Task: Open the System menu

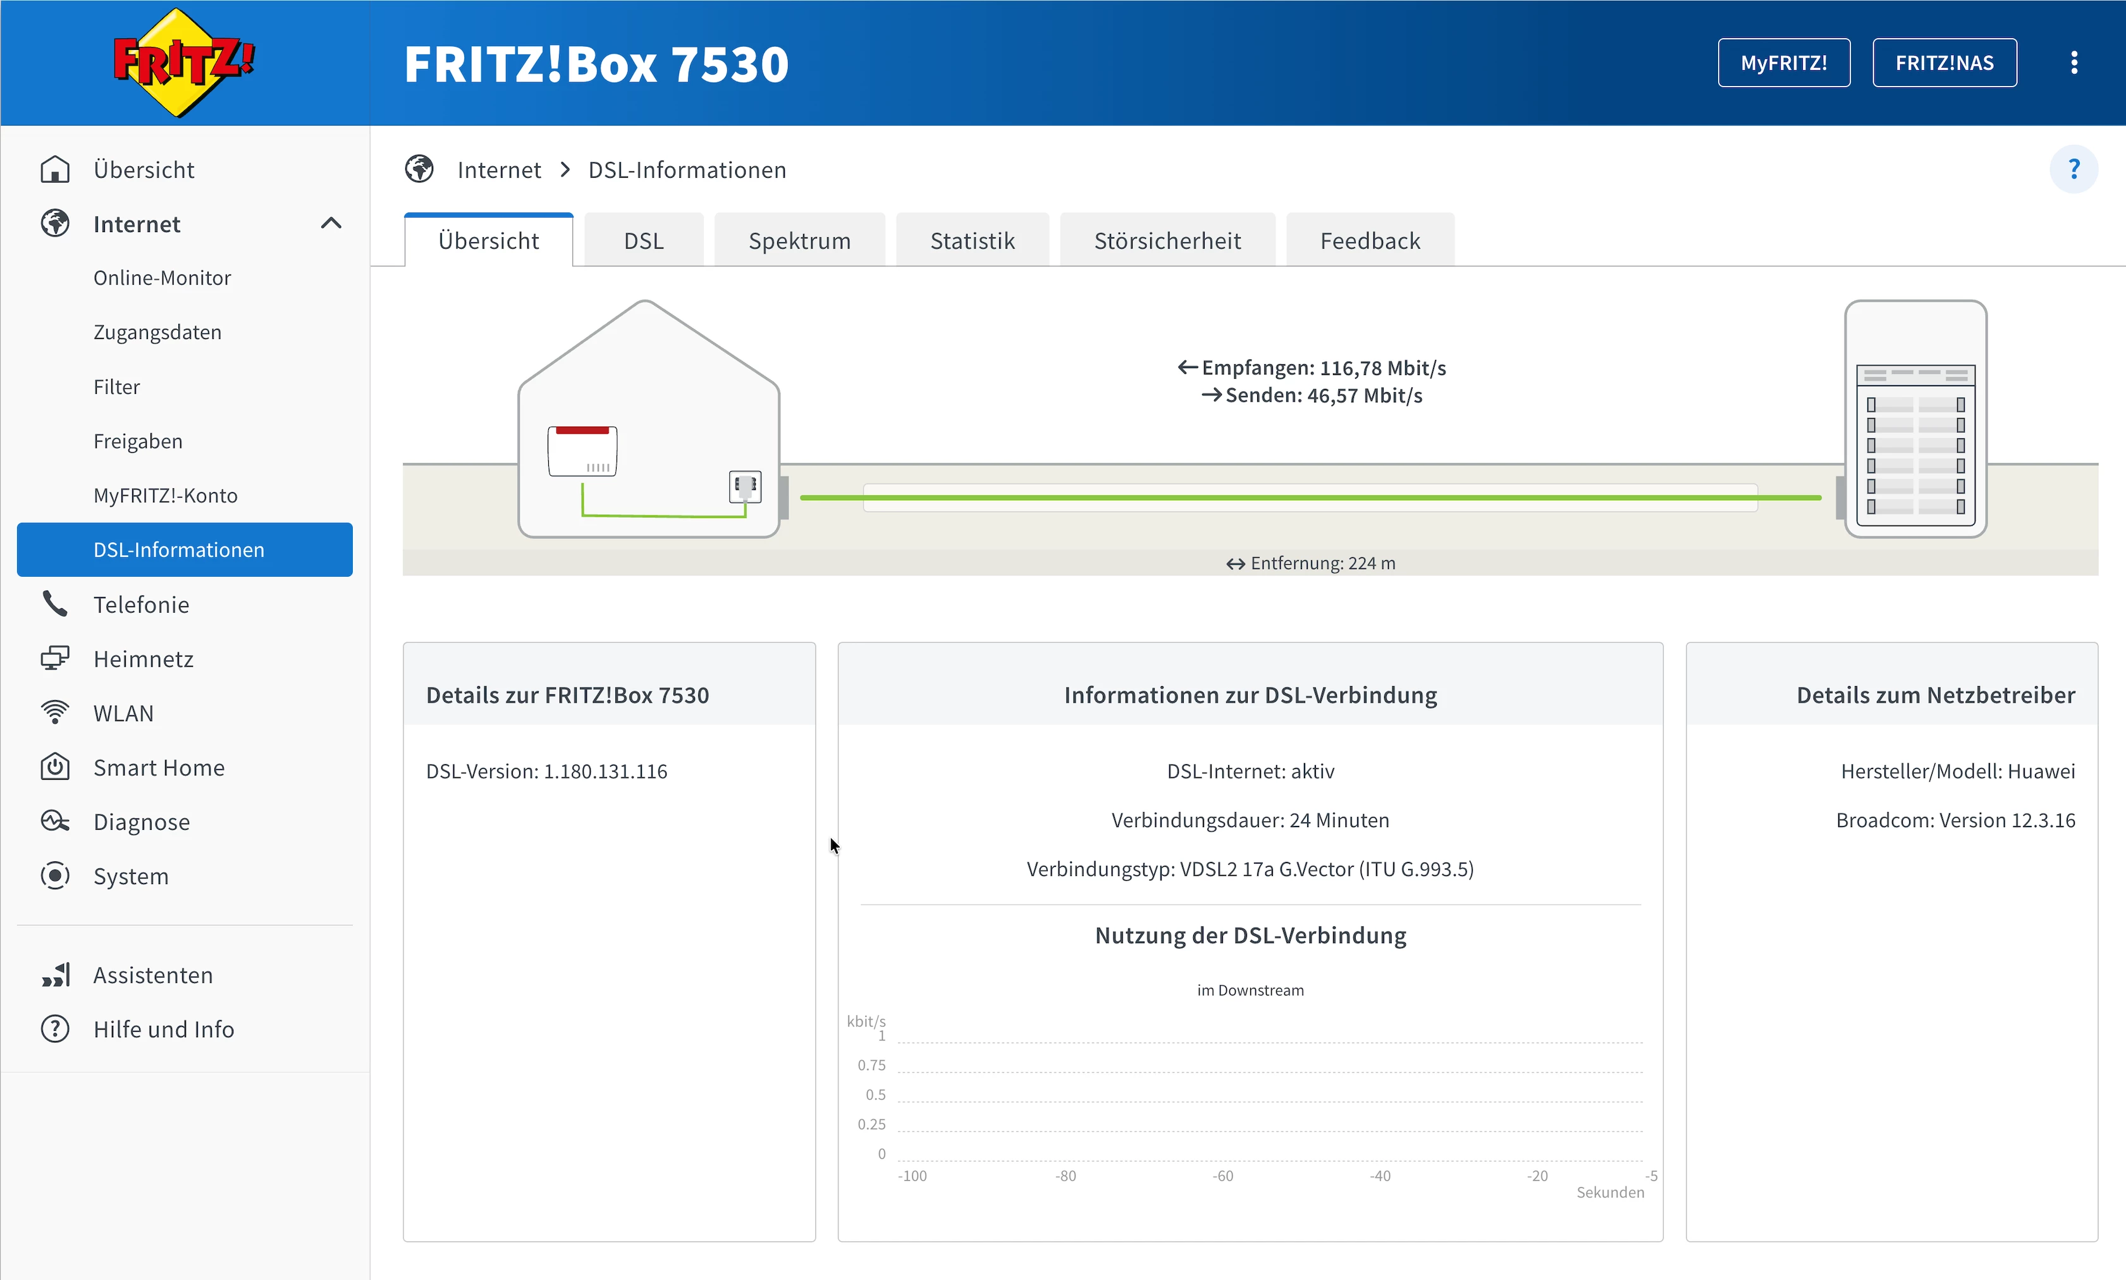Action: point(131,877)
